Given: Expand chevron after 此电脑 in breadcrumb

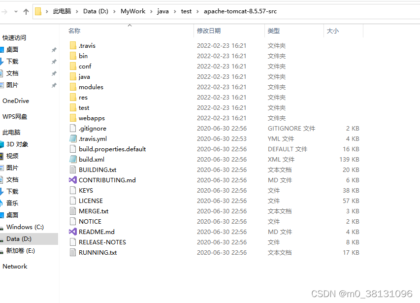Looking at the screenshot, I should point(77,11).
